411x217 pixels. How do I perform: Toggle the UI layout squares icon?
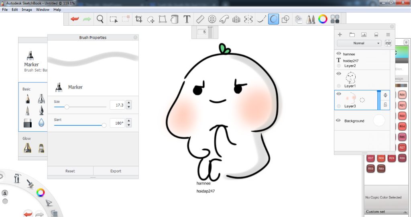pos(335,19)
